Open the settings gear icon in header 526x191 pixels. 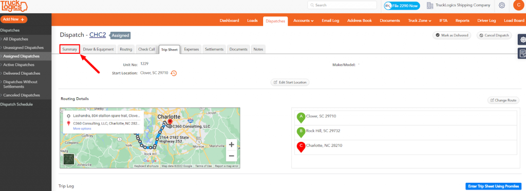[502, 5]
